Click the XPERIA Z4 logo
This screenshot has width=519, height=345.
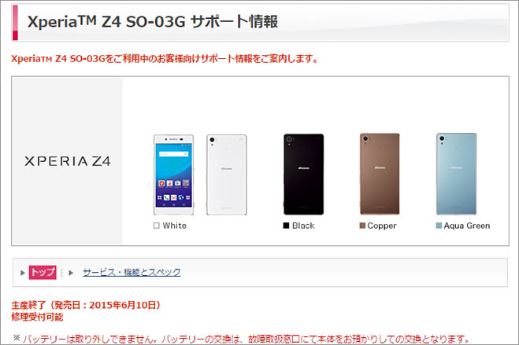[x=68, y=161]
